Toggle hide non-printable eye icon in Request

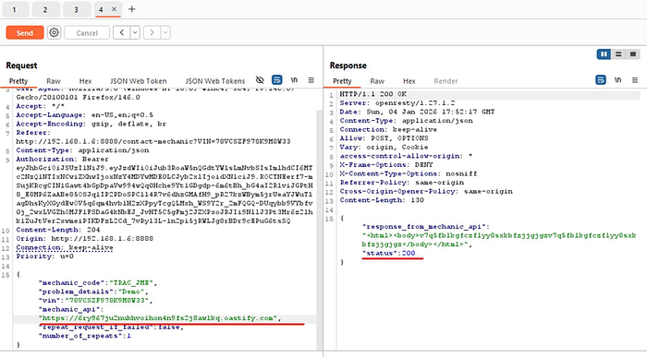coord(260,80)
